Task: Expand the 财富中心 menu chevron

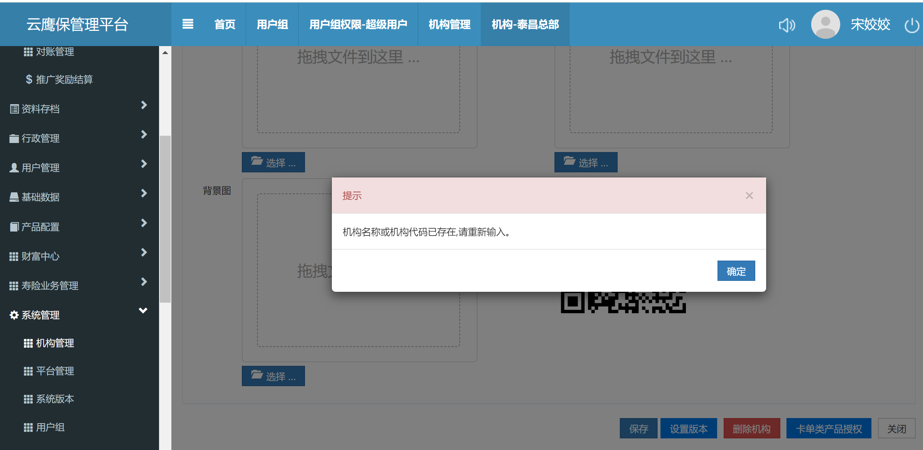Action: click(x=144, y=252)
